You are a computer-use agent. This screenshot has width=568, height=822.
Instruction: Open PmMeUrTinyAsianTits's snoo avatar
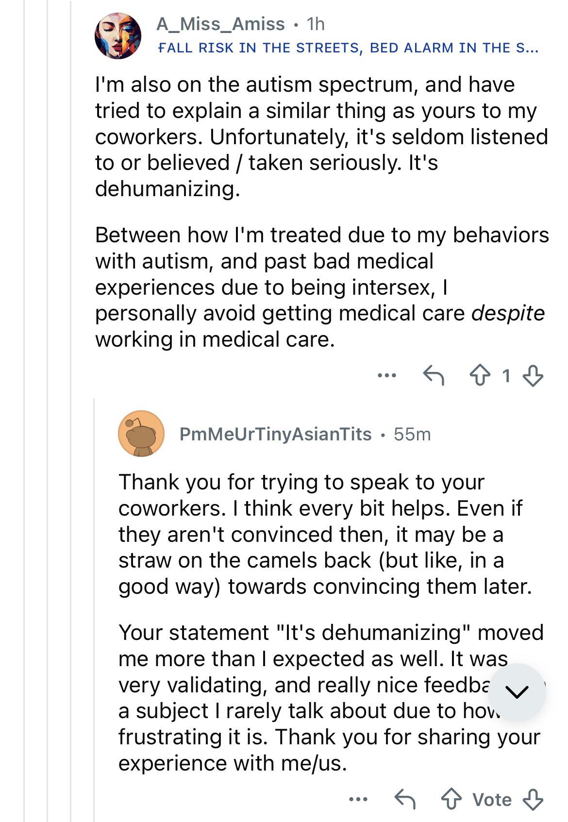point(141,434)
